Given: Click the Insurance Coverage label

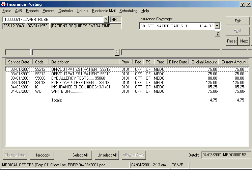Looking at the screenshot, I should [156, 19].
